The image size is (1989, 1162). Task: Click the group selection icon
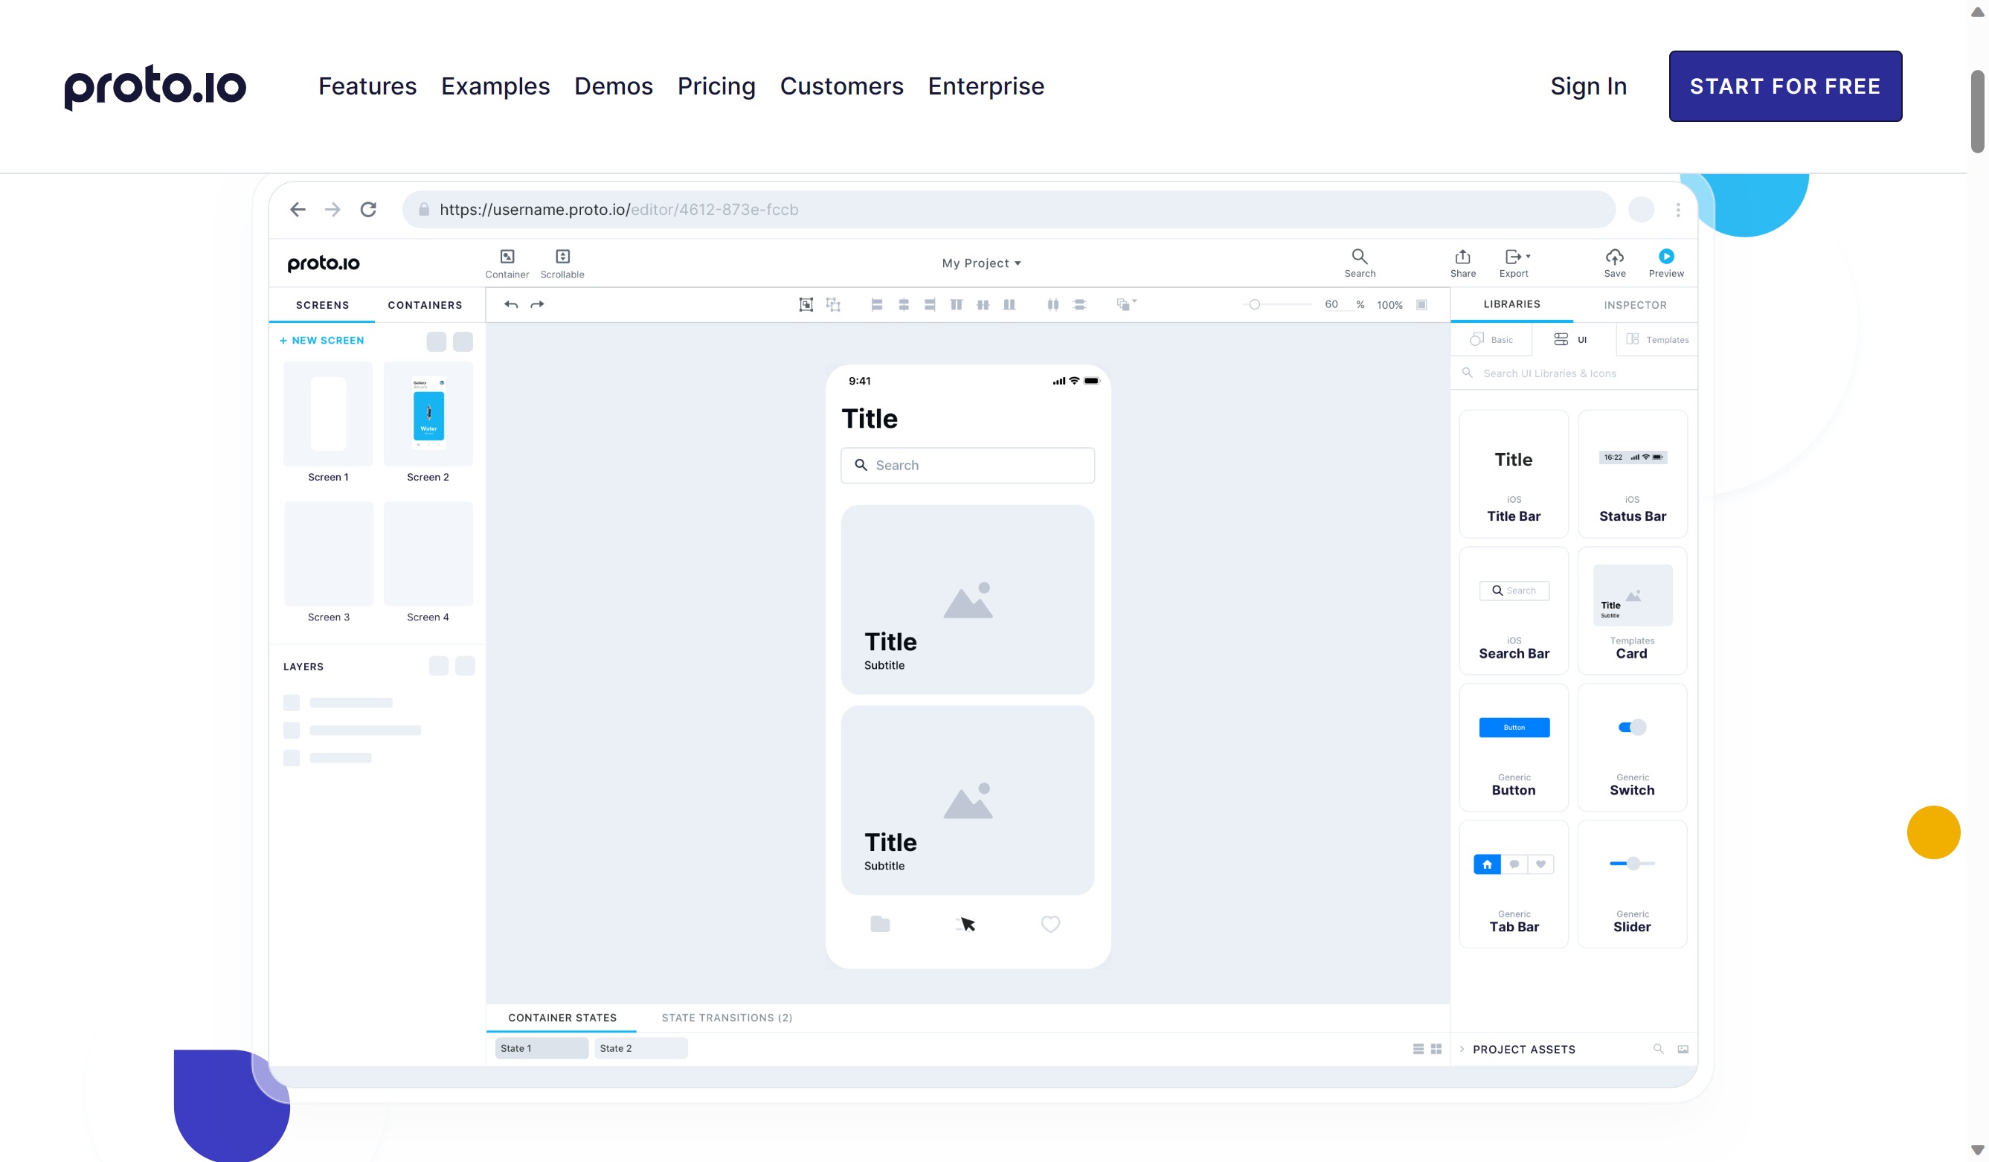805,305
